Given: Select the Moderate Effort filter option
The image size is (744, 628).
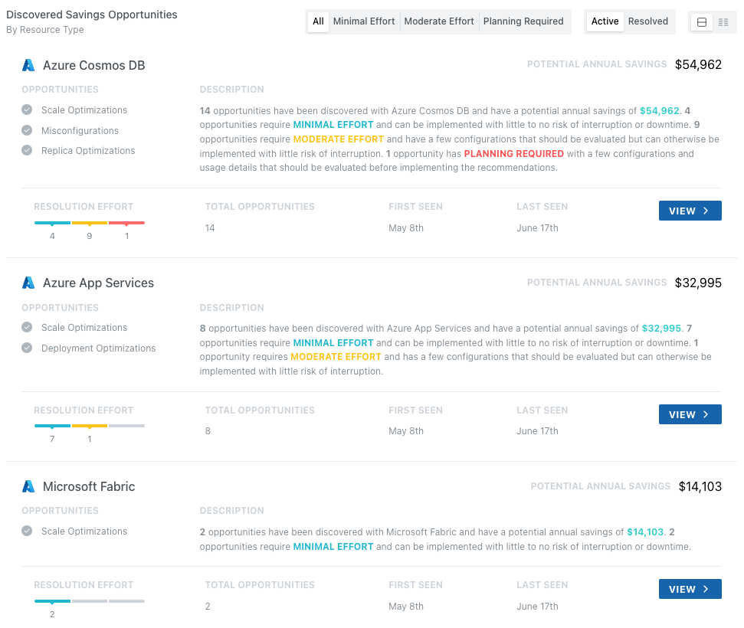Looking at the screenshot, I should click(439, 21).
